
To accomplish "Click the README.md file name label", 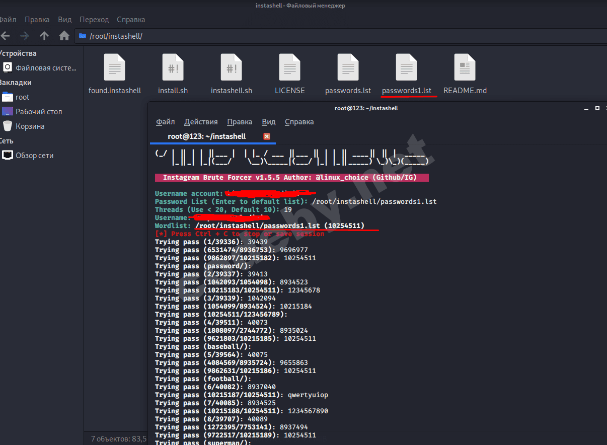I will 465,91.
